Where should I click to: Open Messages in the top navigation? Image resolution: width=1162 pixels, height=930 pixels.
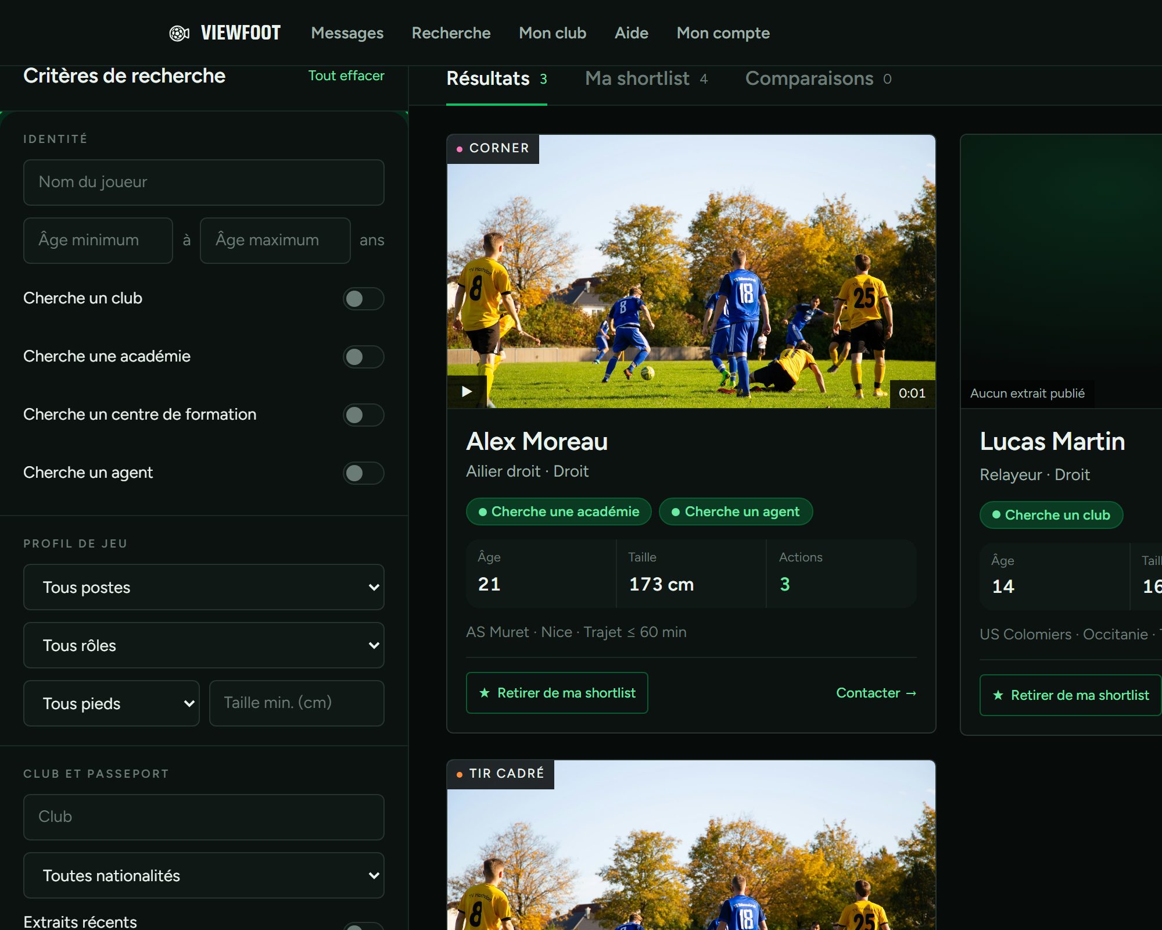pyautogui.click(x=347, y=33)
